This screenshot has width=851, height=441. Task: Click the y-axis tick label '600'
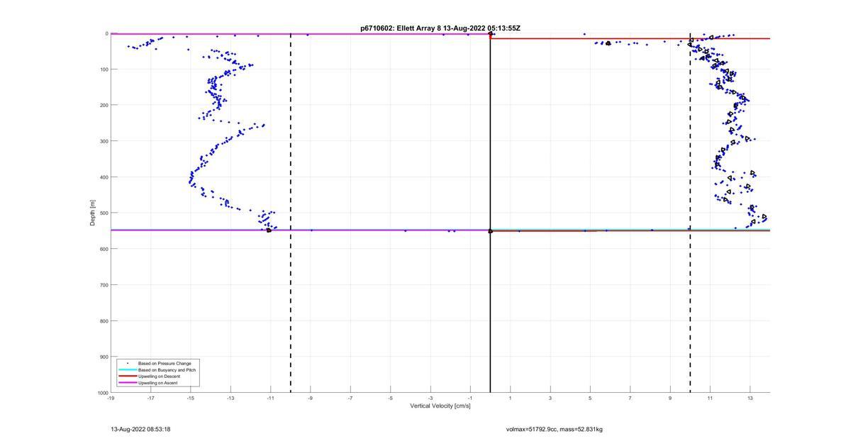tap(104, 249)
